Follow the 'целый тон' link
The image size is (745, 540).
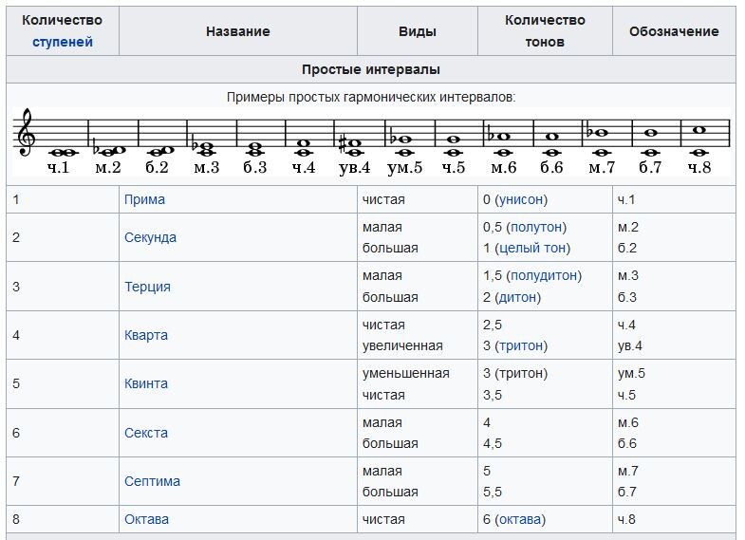point(532,249)
